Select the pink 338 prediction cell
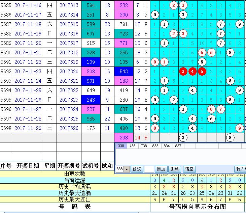246x213 pixels. [x=124, y=138]
